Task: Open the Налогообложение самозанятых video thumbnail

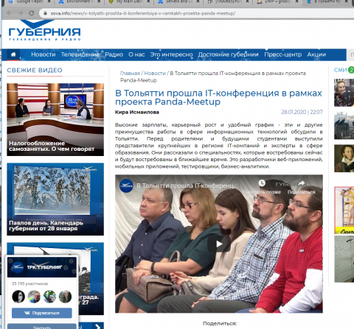Action: (55, 119)
